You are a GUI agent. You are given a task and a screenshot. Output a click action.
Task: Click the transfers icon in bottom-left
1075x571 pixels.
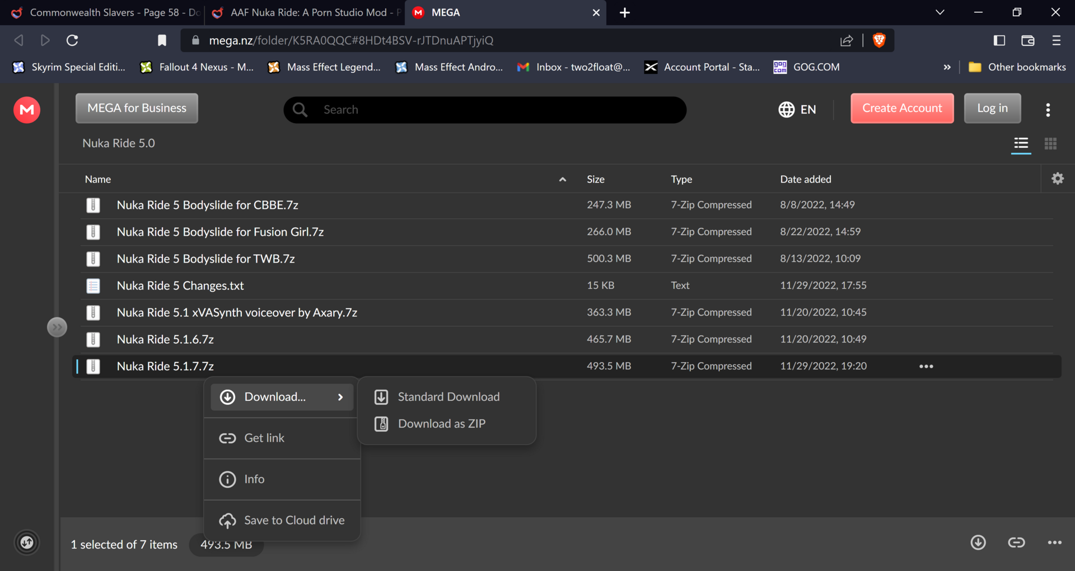(x=27, y=542)
